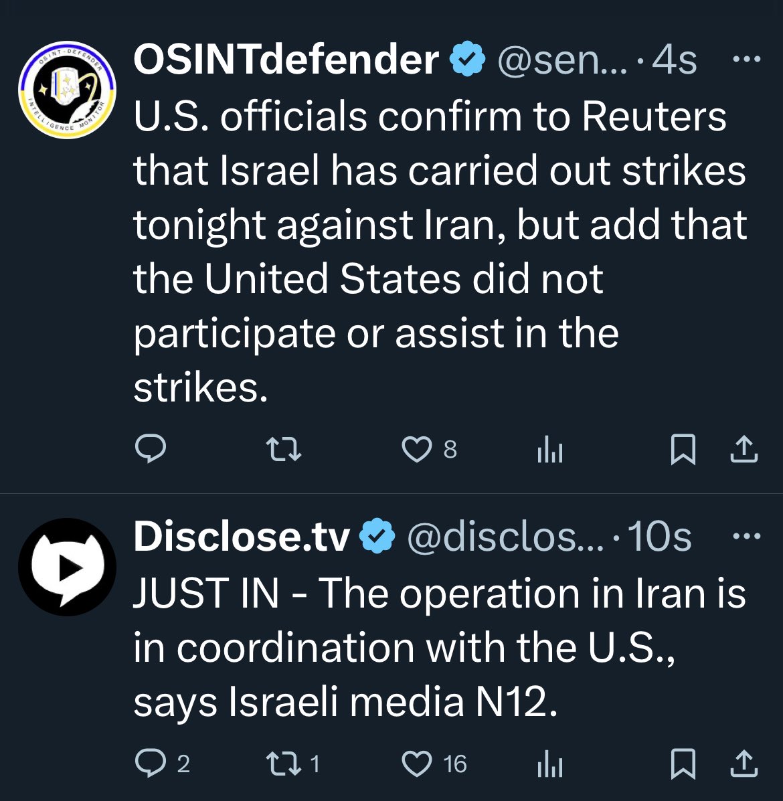783x801 pixels.
Task: Open Disclose.tv profile avatar
Action: click(67, 567)
